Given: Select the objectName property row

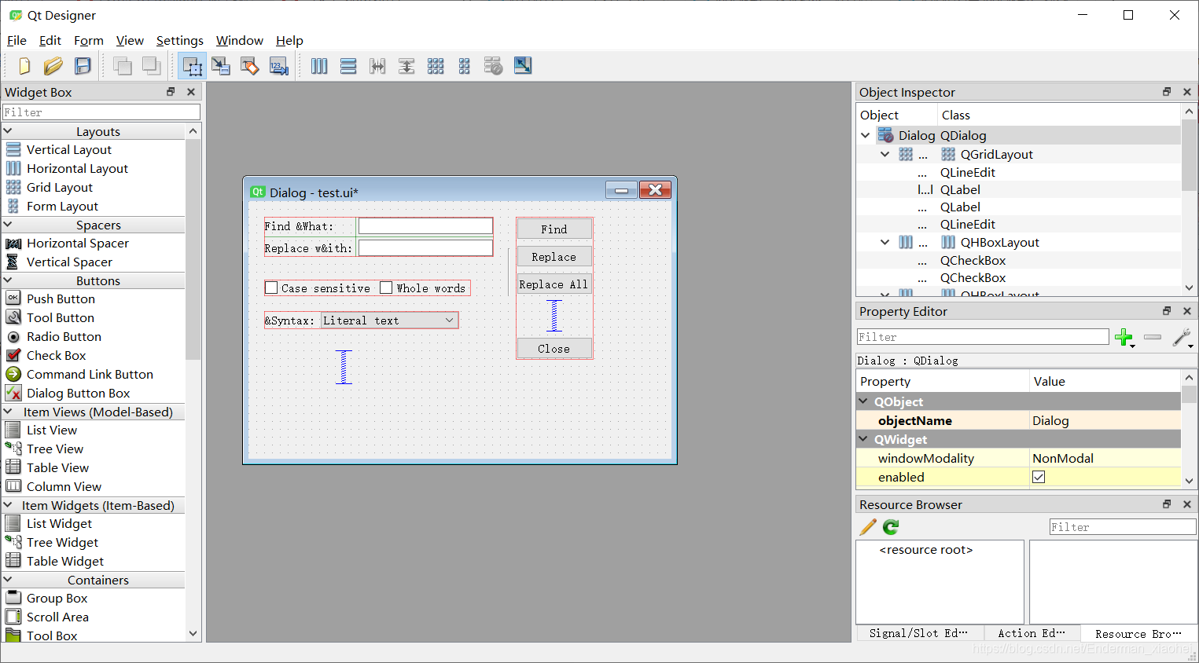Looking at the screenshot, I should 1018,420.
